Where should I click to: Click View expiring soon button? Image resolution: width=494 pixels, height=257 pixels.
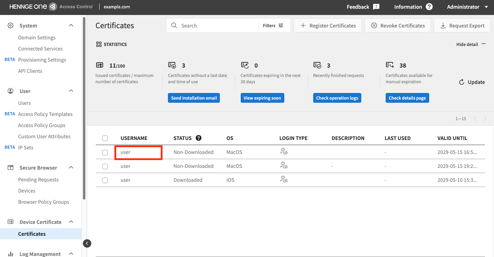[262, 98]
